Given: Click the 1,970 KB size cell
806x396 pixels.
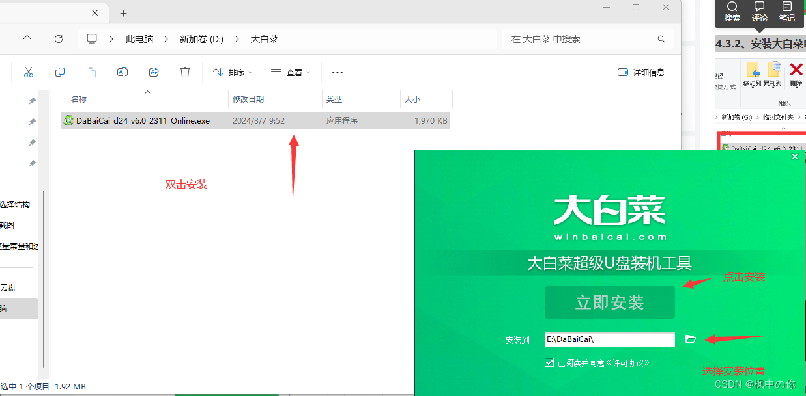Looking at the screenshot, I should 431,120.
